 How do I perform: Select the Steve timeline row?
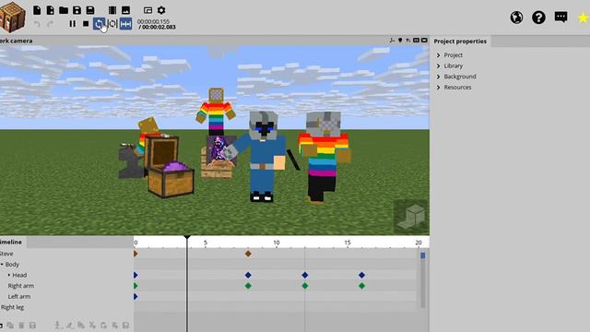click(x=66, y=254)
